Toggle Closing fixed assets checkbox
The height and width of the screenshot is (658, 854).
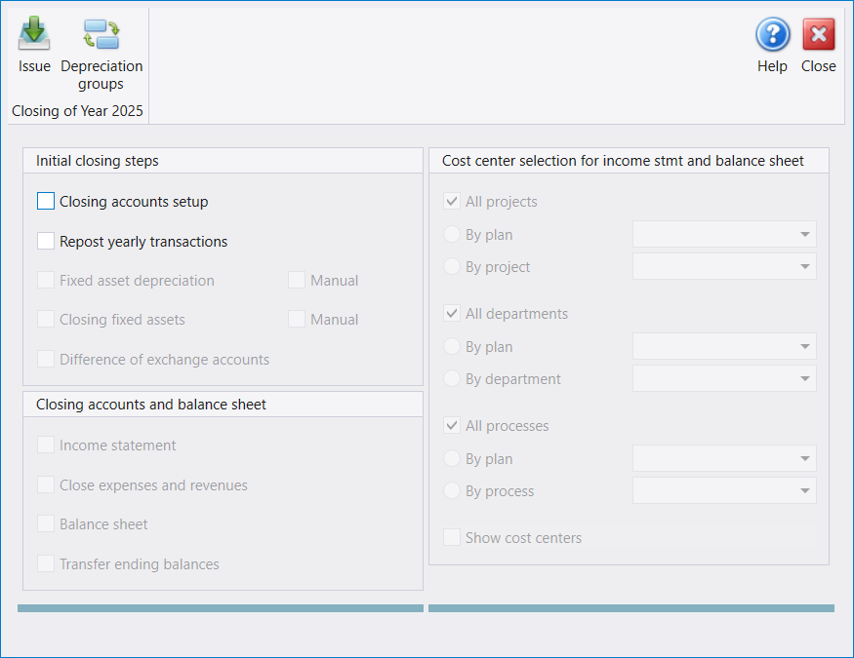[x=46, y=319]
